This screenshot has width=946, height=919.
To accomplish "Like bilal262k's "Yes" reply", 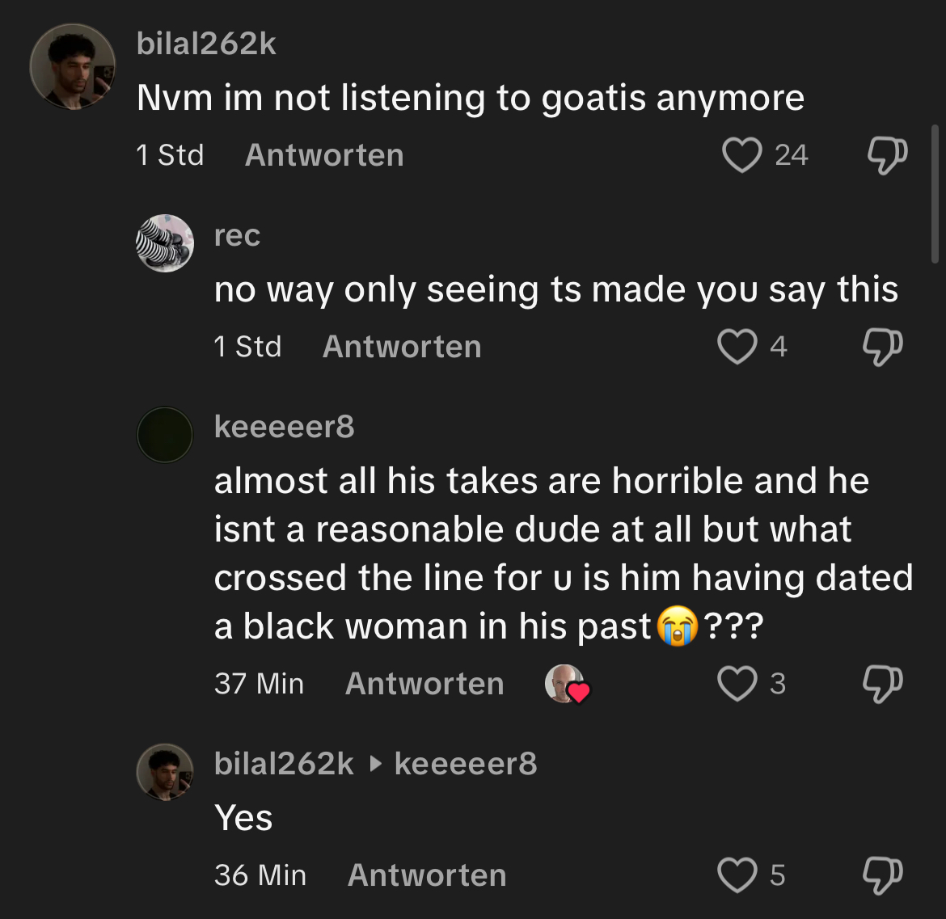I will coord(737,875).
